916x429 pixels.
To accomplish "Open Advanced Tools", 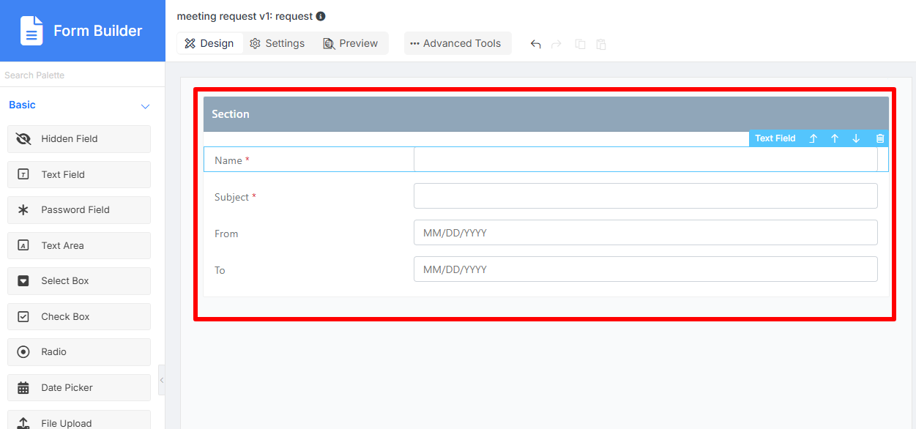I will (458, 43).
